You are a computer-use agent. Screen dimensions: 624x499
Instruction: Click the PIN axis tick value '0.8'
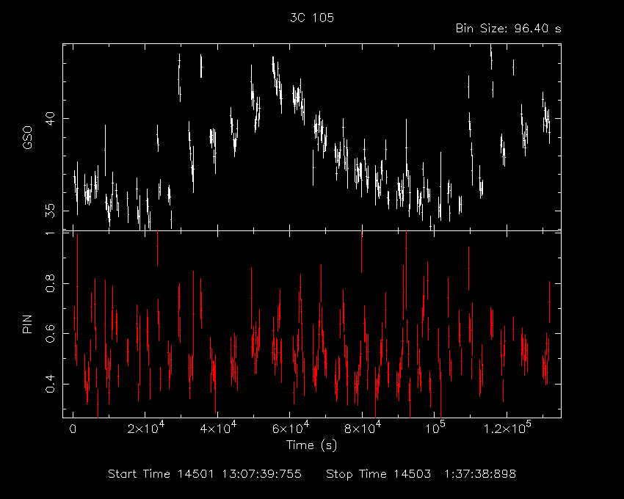click(50, 284)
